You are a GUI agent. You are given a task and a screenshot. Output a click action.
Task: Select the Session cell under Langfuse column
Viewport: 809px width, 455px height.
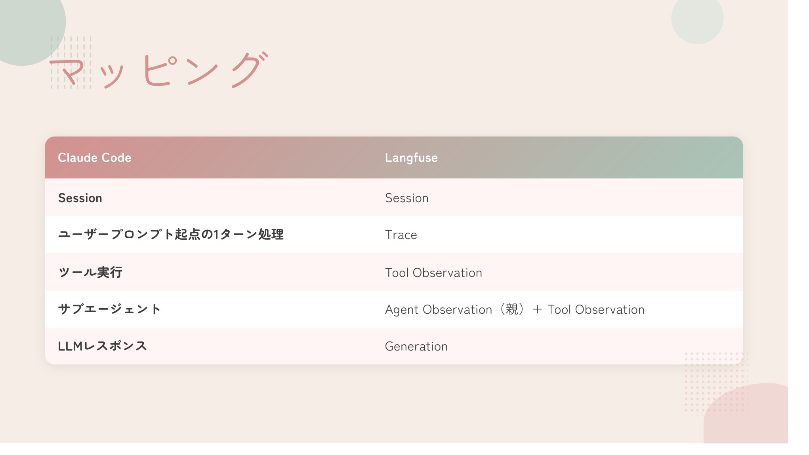coord(406,198)
